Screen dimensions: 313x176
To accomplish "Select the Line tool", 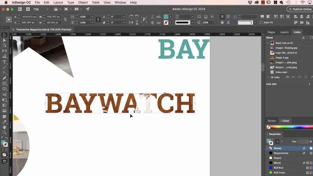I will click(x=4, y=67).
